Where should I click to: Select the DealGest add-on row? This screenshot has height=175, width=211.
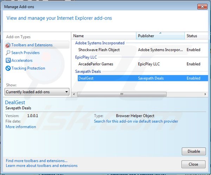point(143,78)
